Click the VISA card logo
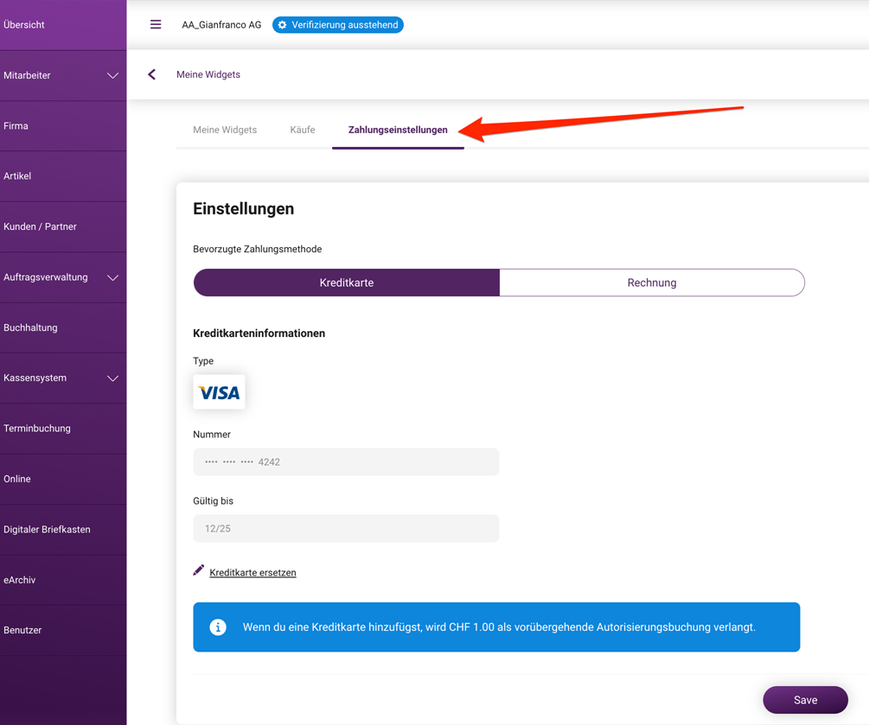869x725 pixels. pos(219,392)
